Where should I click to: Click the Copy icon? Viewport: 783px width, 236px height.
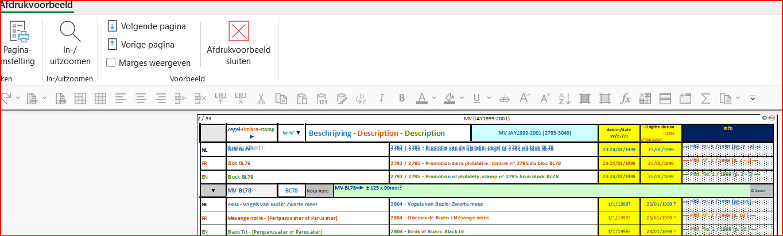pos(281,99)
